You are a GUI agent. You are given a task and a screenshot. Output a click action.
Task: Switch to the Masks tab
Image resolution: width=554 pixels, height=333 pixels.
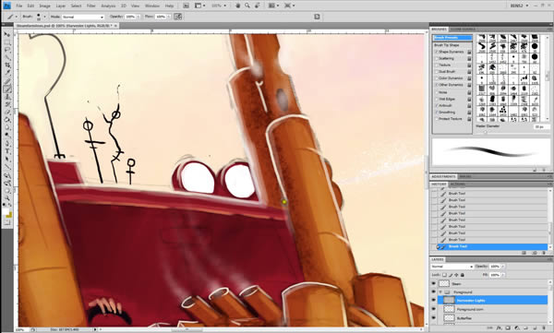pyautogui.click(x=464, y=176)
